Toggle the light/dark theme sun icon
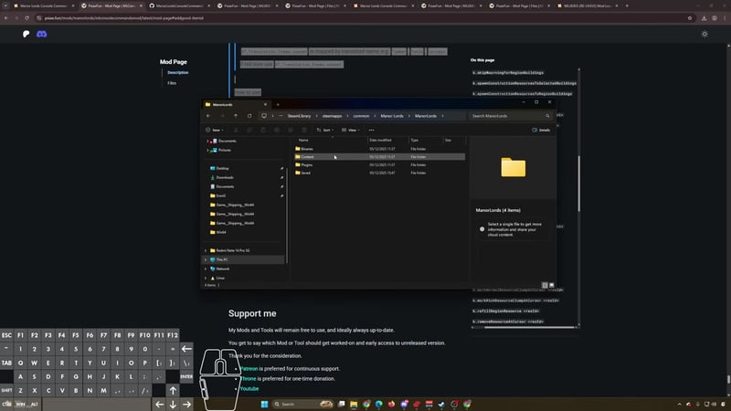Viewport: 731px width, 411px height. (x=705, y=34)
